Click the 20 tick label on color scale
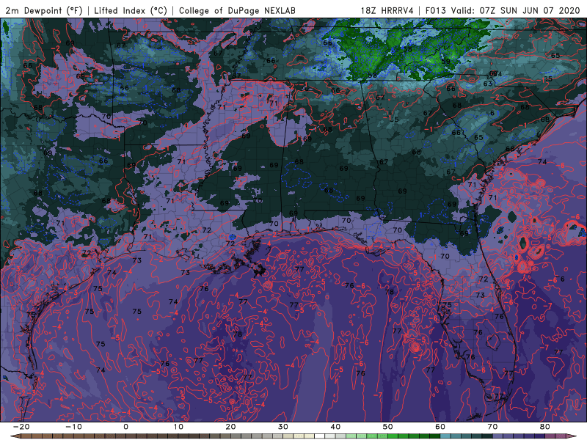Image resolution: width=587 pixels, height=440 pixels. (230, 427)
